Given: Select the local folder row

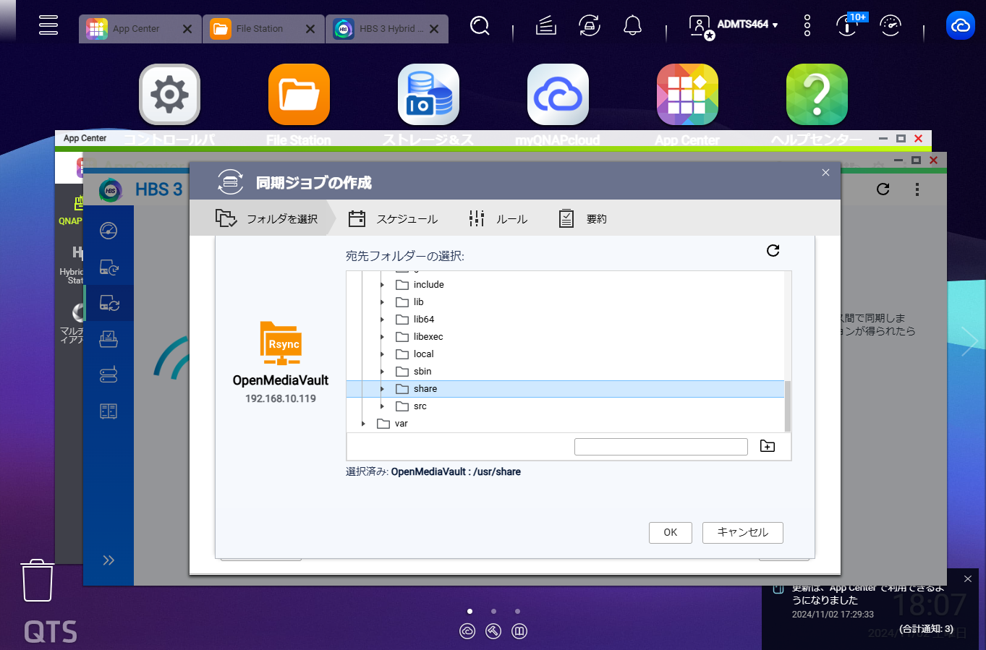Looking at the screenshot, I should [565, 354].
